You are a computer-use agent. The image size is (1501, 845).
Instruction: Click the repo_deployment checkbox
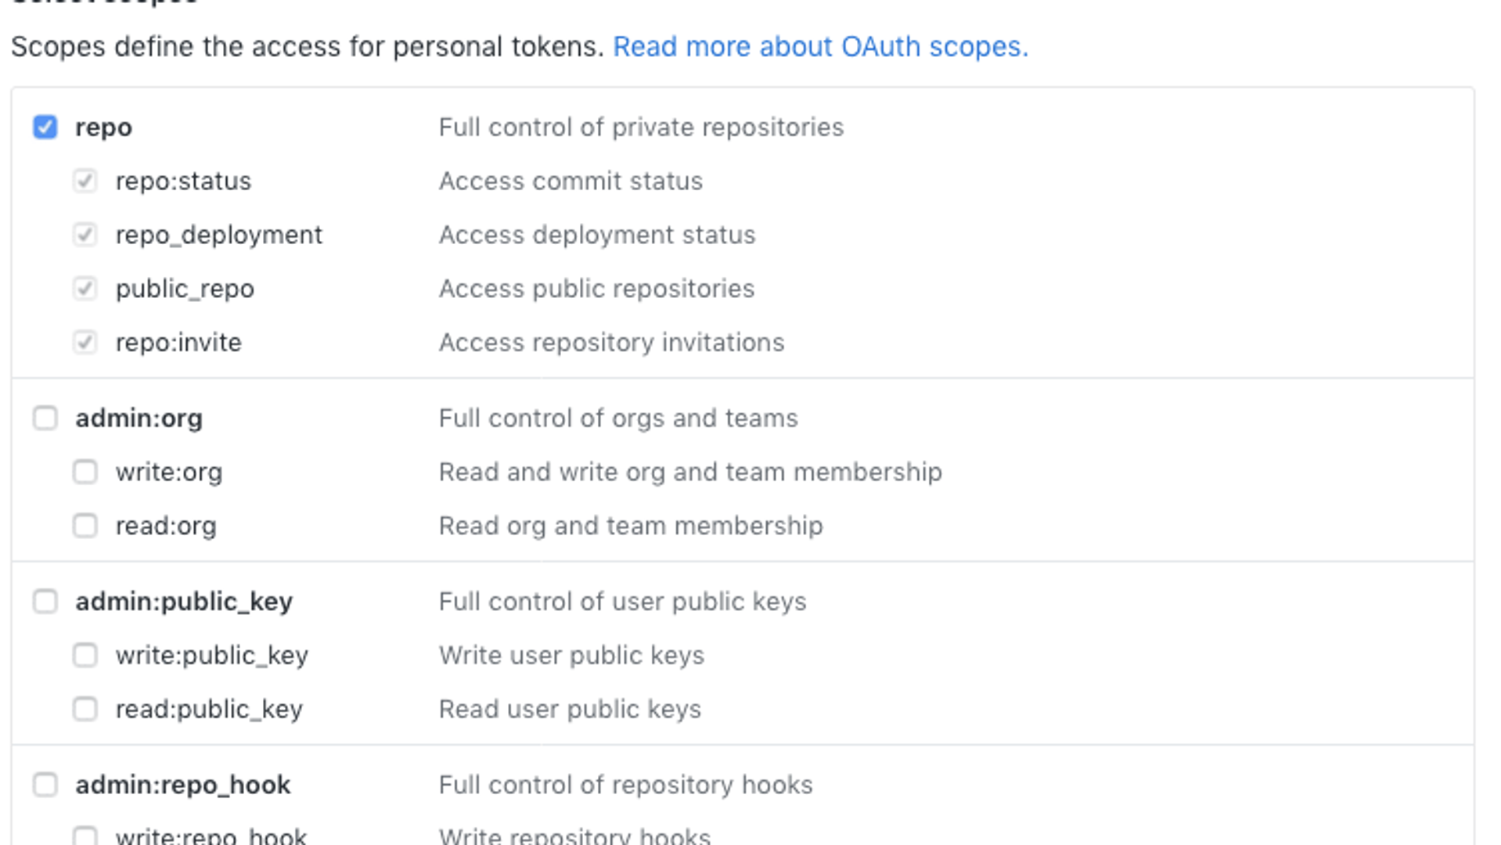[85, 235]
